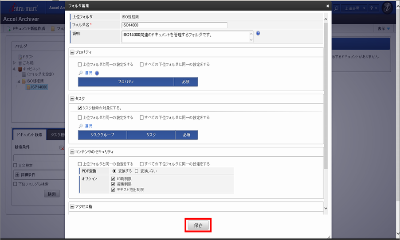Expand the ごみ箱 tree node arrow
Viewport: 400px width, 240px height.
click(14, 62)
